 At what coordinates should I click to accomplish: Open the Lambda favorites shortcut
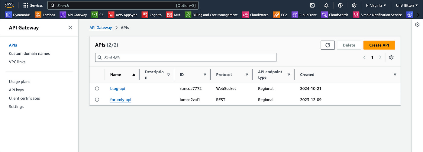45,15
